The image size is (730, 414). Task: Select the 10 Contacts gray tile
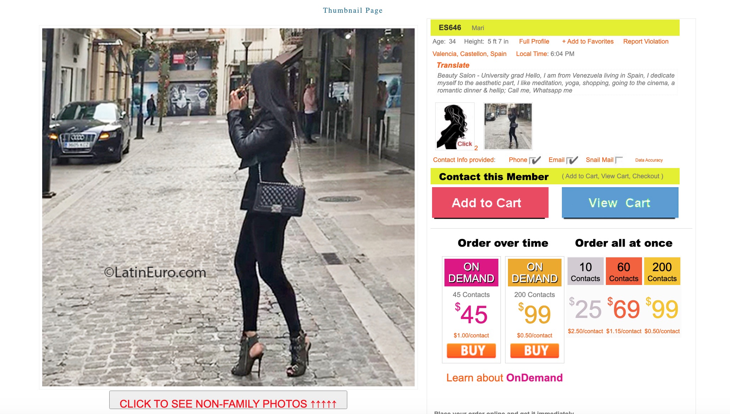585,271
